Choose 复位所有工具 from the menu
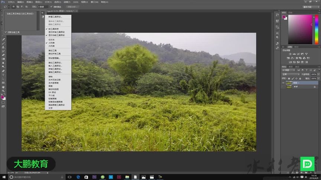 click(55, 54)
